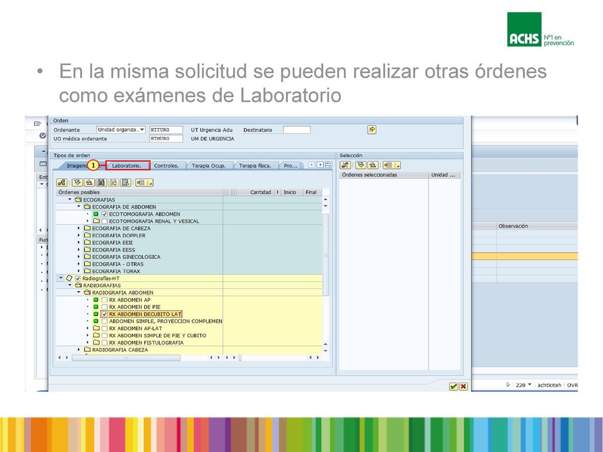The width and height of the screenshot is (603, 452).
Task: Expand ECOGRAFIA EEII node
Action: click(79, 242)
